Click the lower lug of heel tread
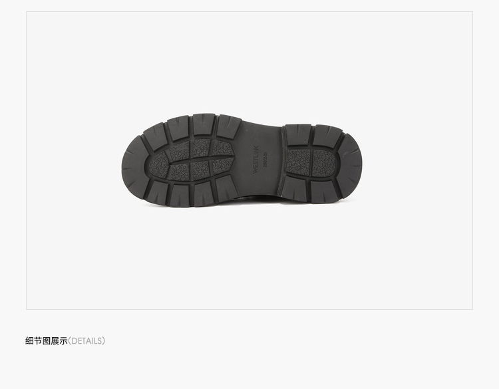The image size is (499, 389). (294, 188)
